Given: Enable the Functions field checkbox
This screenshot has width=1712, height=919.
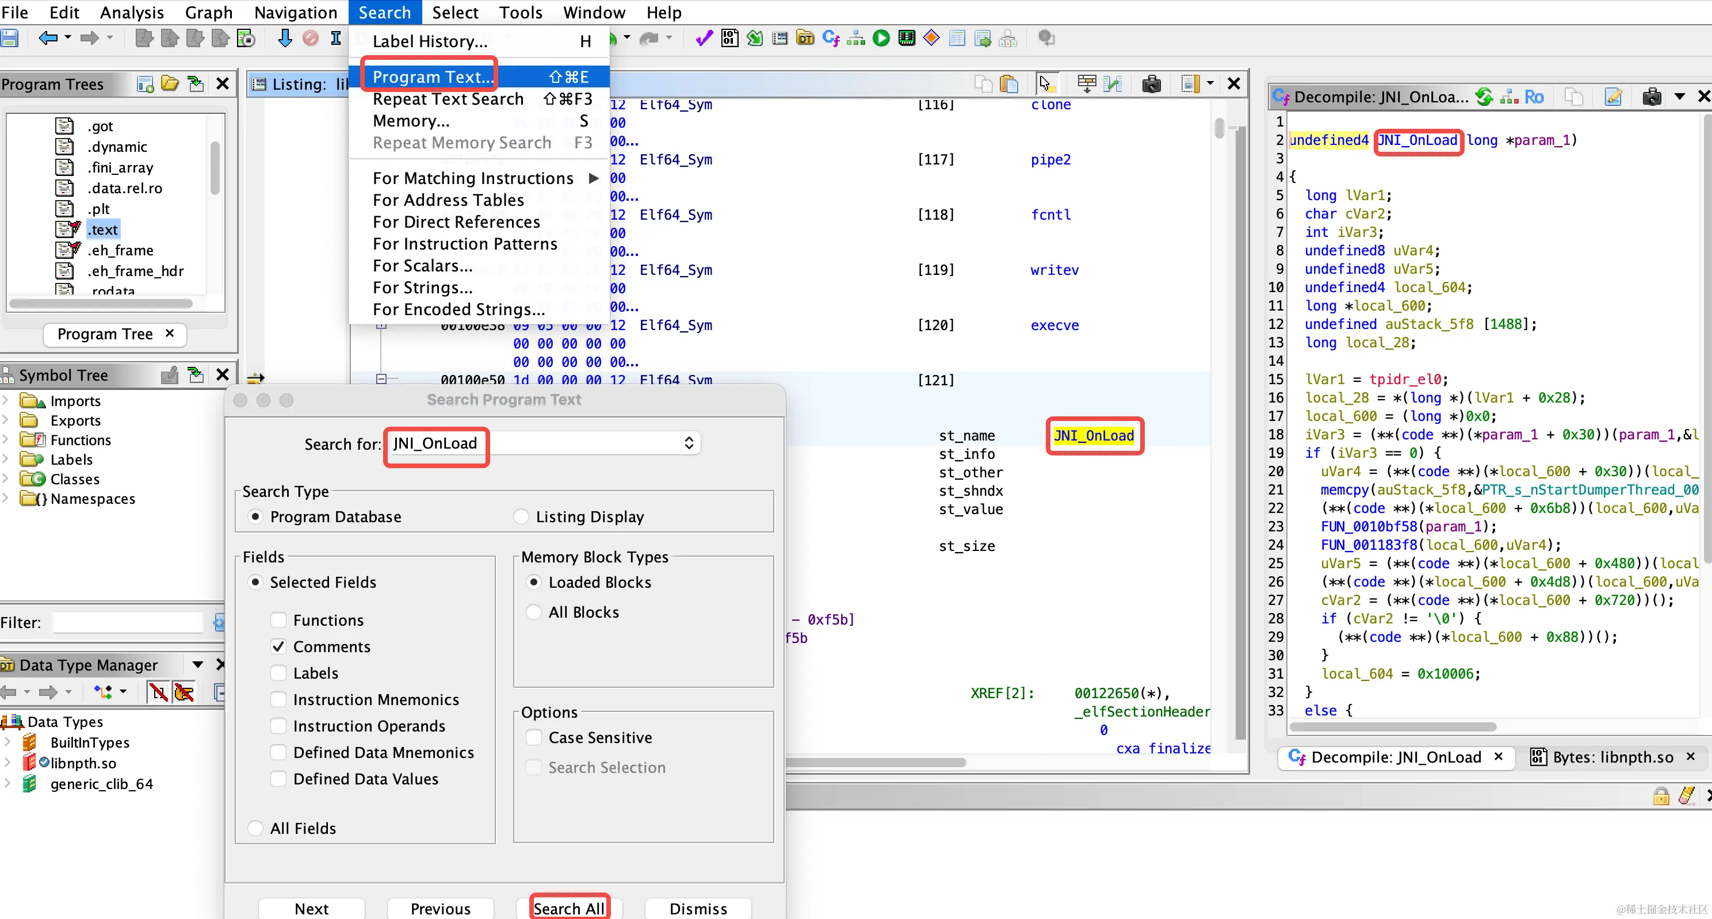Looking at the screenshot, I should point(278,620).
